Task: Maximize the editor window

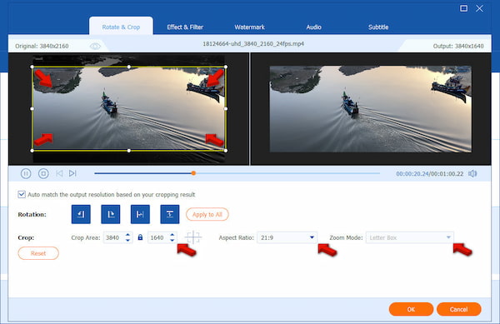Action: 463,8
